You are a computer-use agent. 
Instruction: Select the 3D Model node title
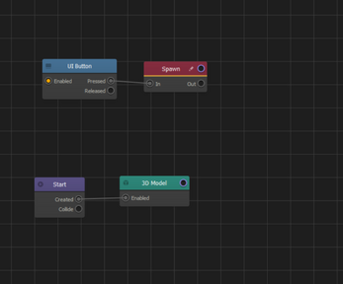click(154, 183)
